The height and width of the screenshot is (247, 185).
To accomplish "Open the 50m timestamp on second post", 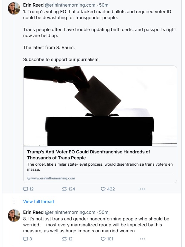I will (104, 212).
